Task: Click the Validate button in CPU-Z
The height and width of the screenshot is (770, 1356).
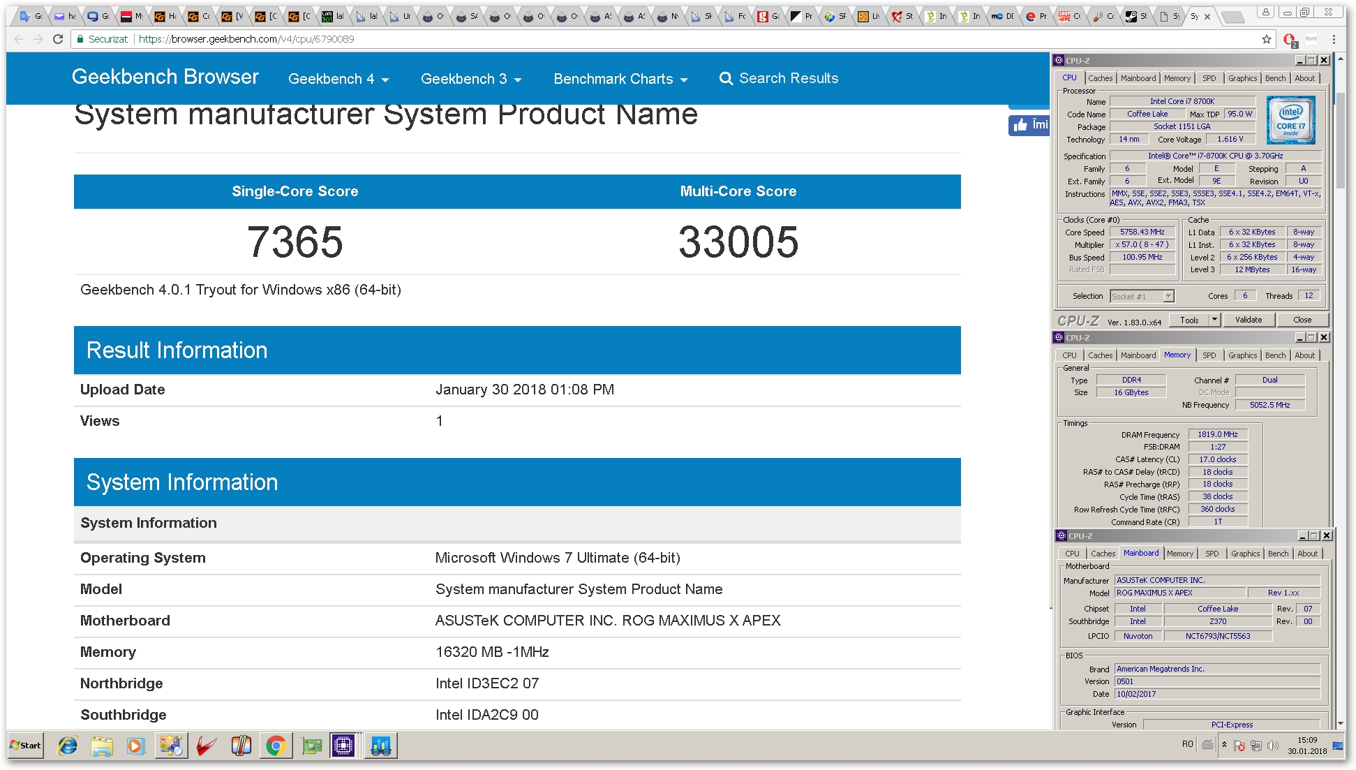Action: pyautogui.click(x=1249, y=320)
